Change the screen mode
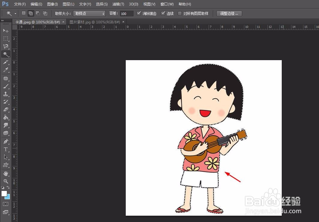The height and width of the screenshot is (222, 319). (x=6, y=212)
